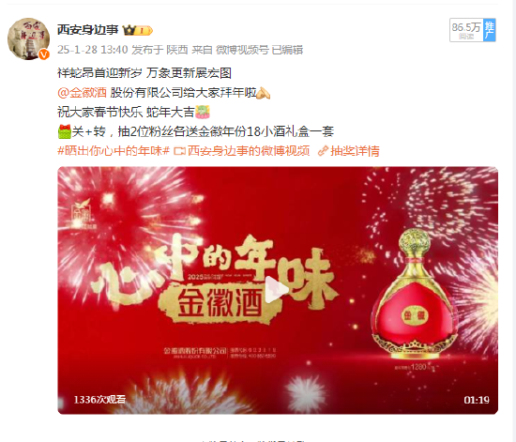Click the blue 推广 promote button
The image size is (516, 442).
coord(490,30)
